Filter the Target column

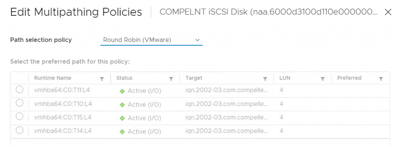click(265, 79)
